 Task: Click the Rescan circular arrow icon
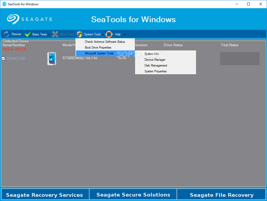(x=6, y=34)
